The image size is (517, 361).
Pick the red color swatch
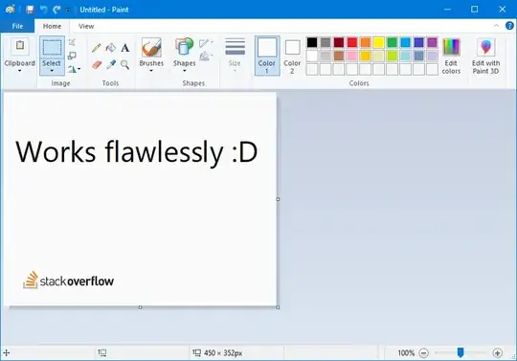coord(352,42)
